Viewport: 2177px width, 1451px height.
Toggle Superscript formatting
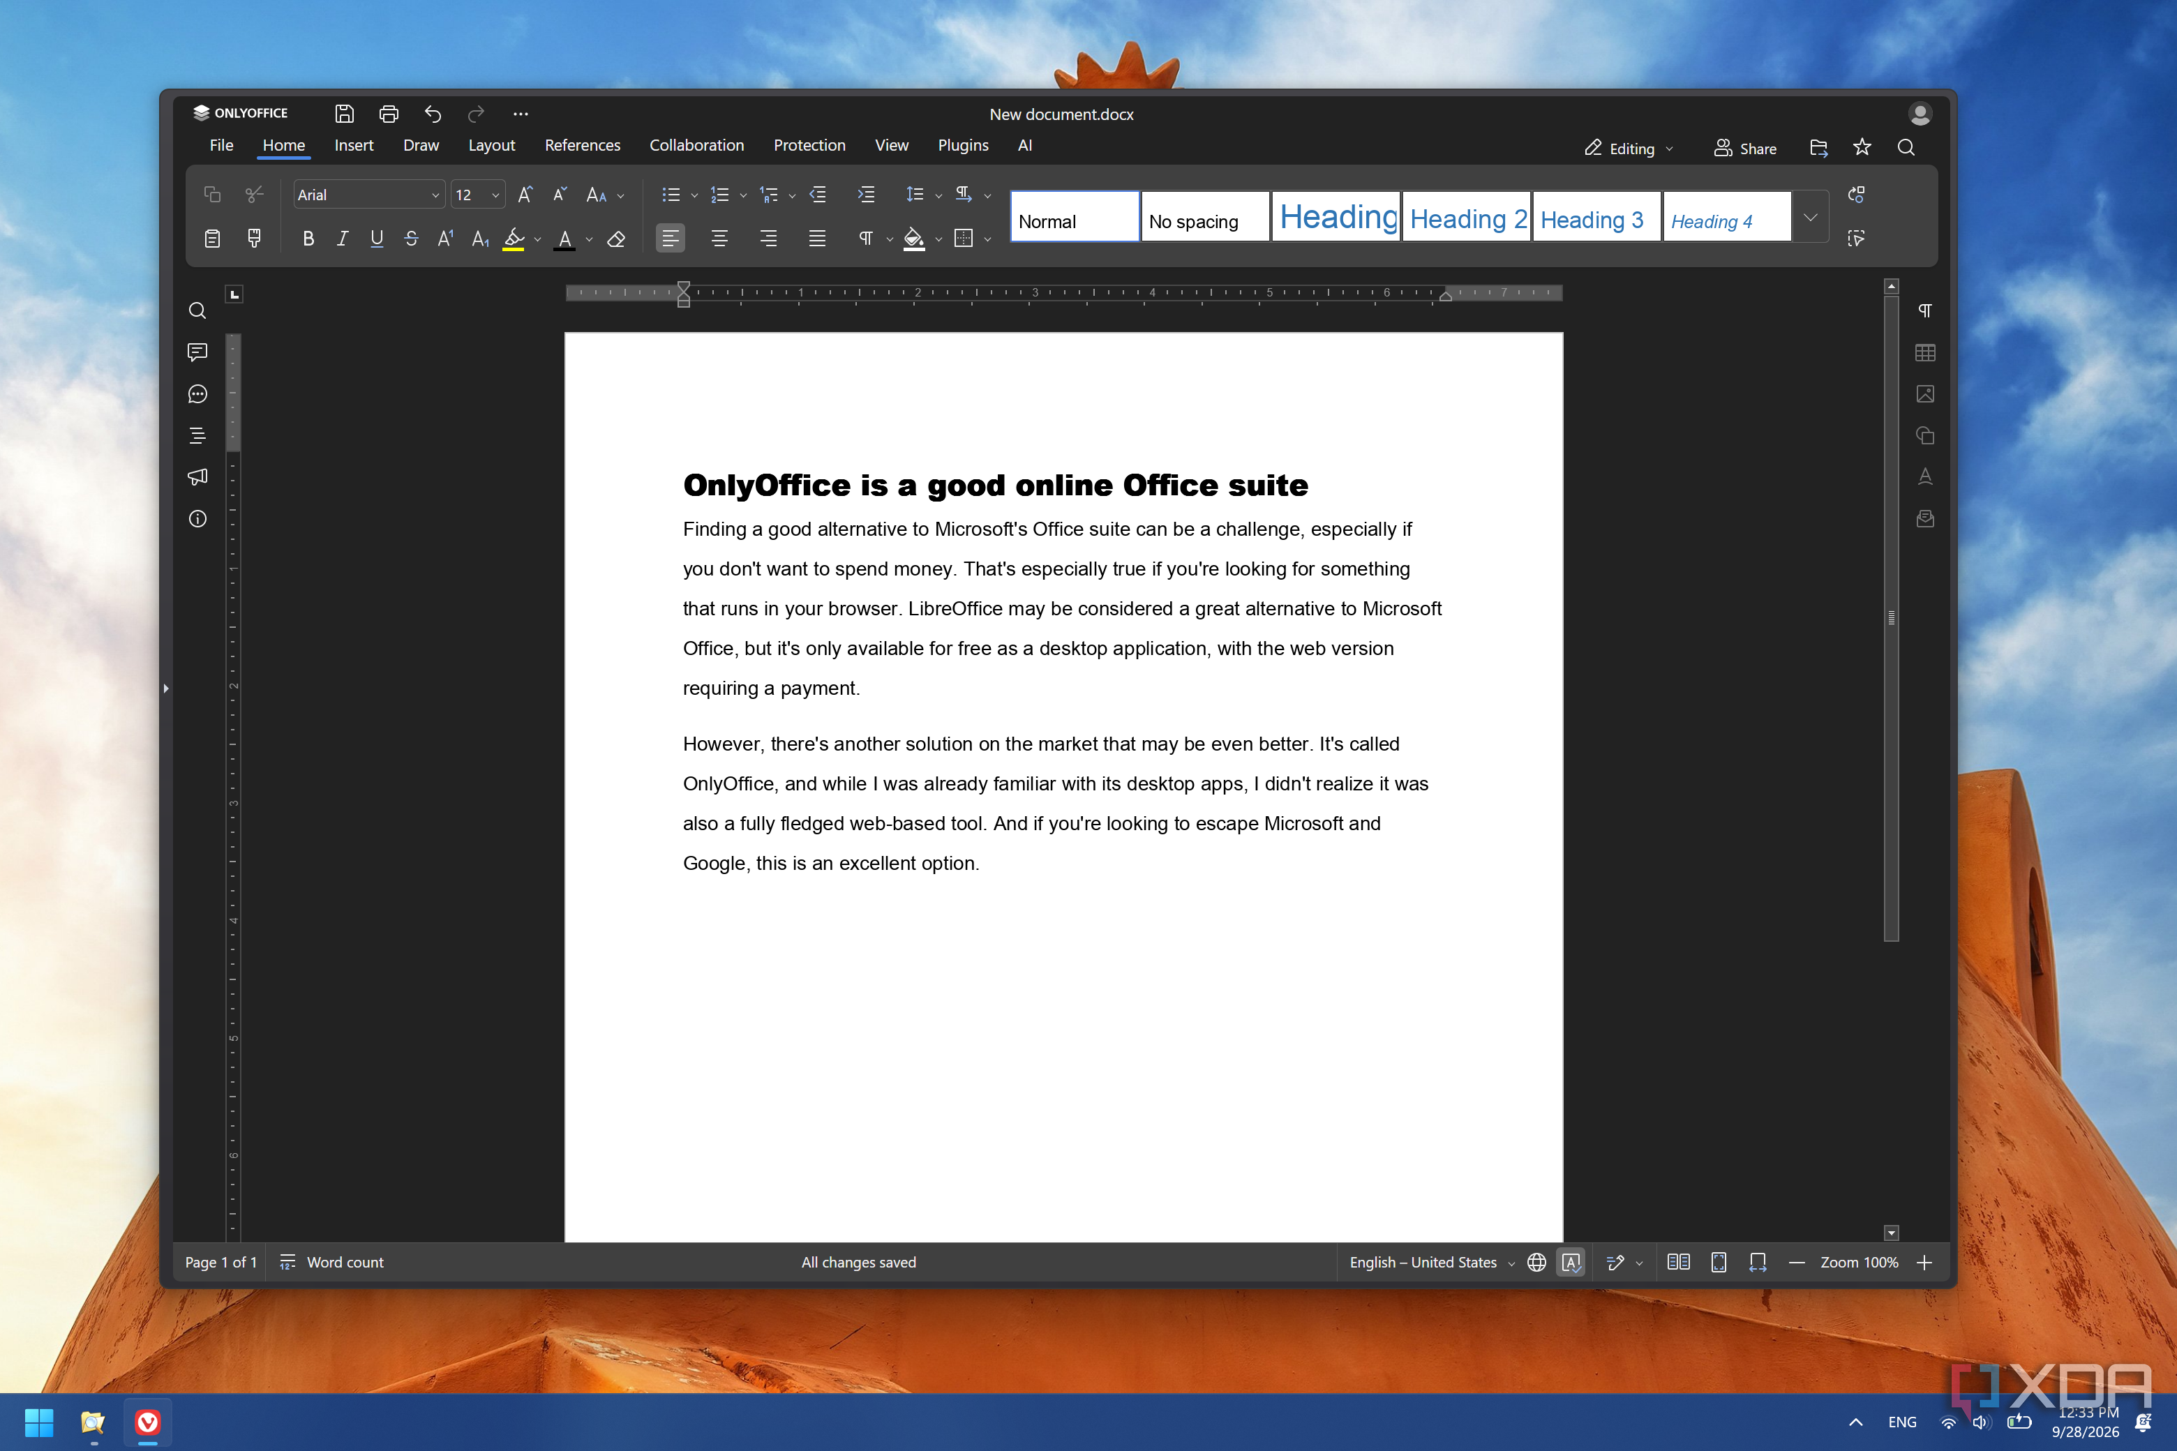(x=445, y=239)
